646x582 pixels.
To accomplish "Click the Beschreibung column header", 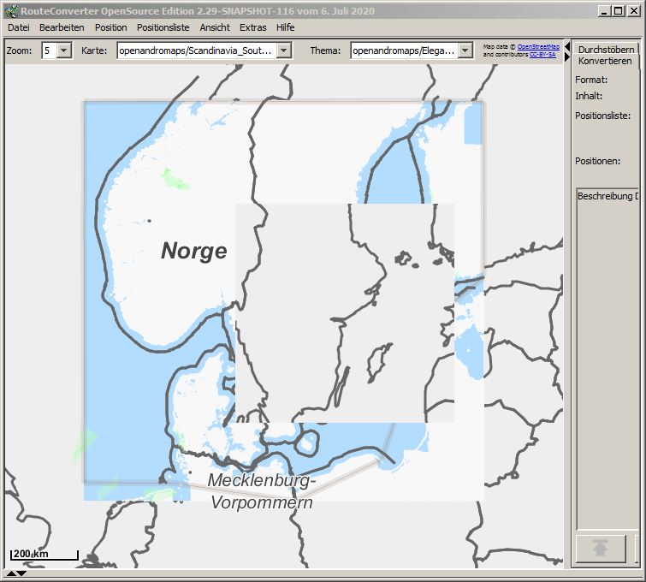I will point(607,196).
